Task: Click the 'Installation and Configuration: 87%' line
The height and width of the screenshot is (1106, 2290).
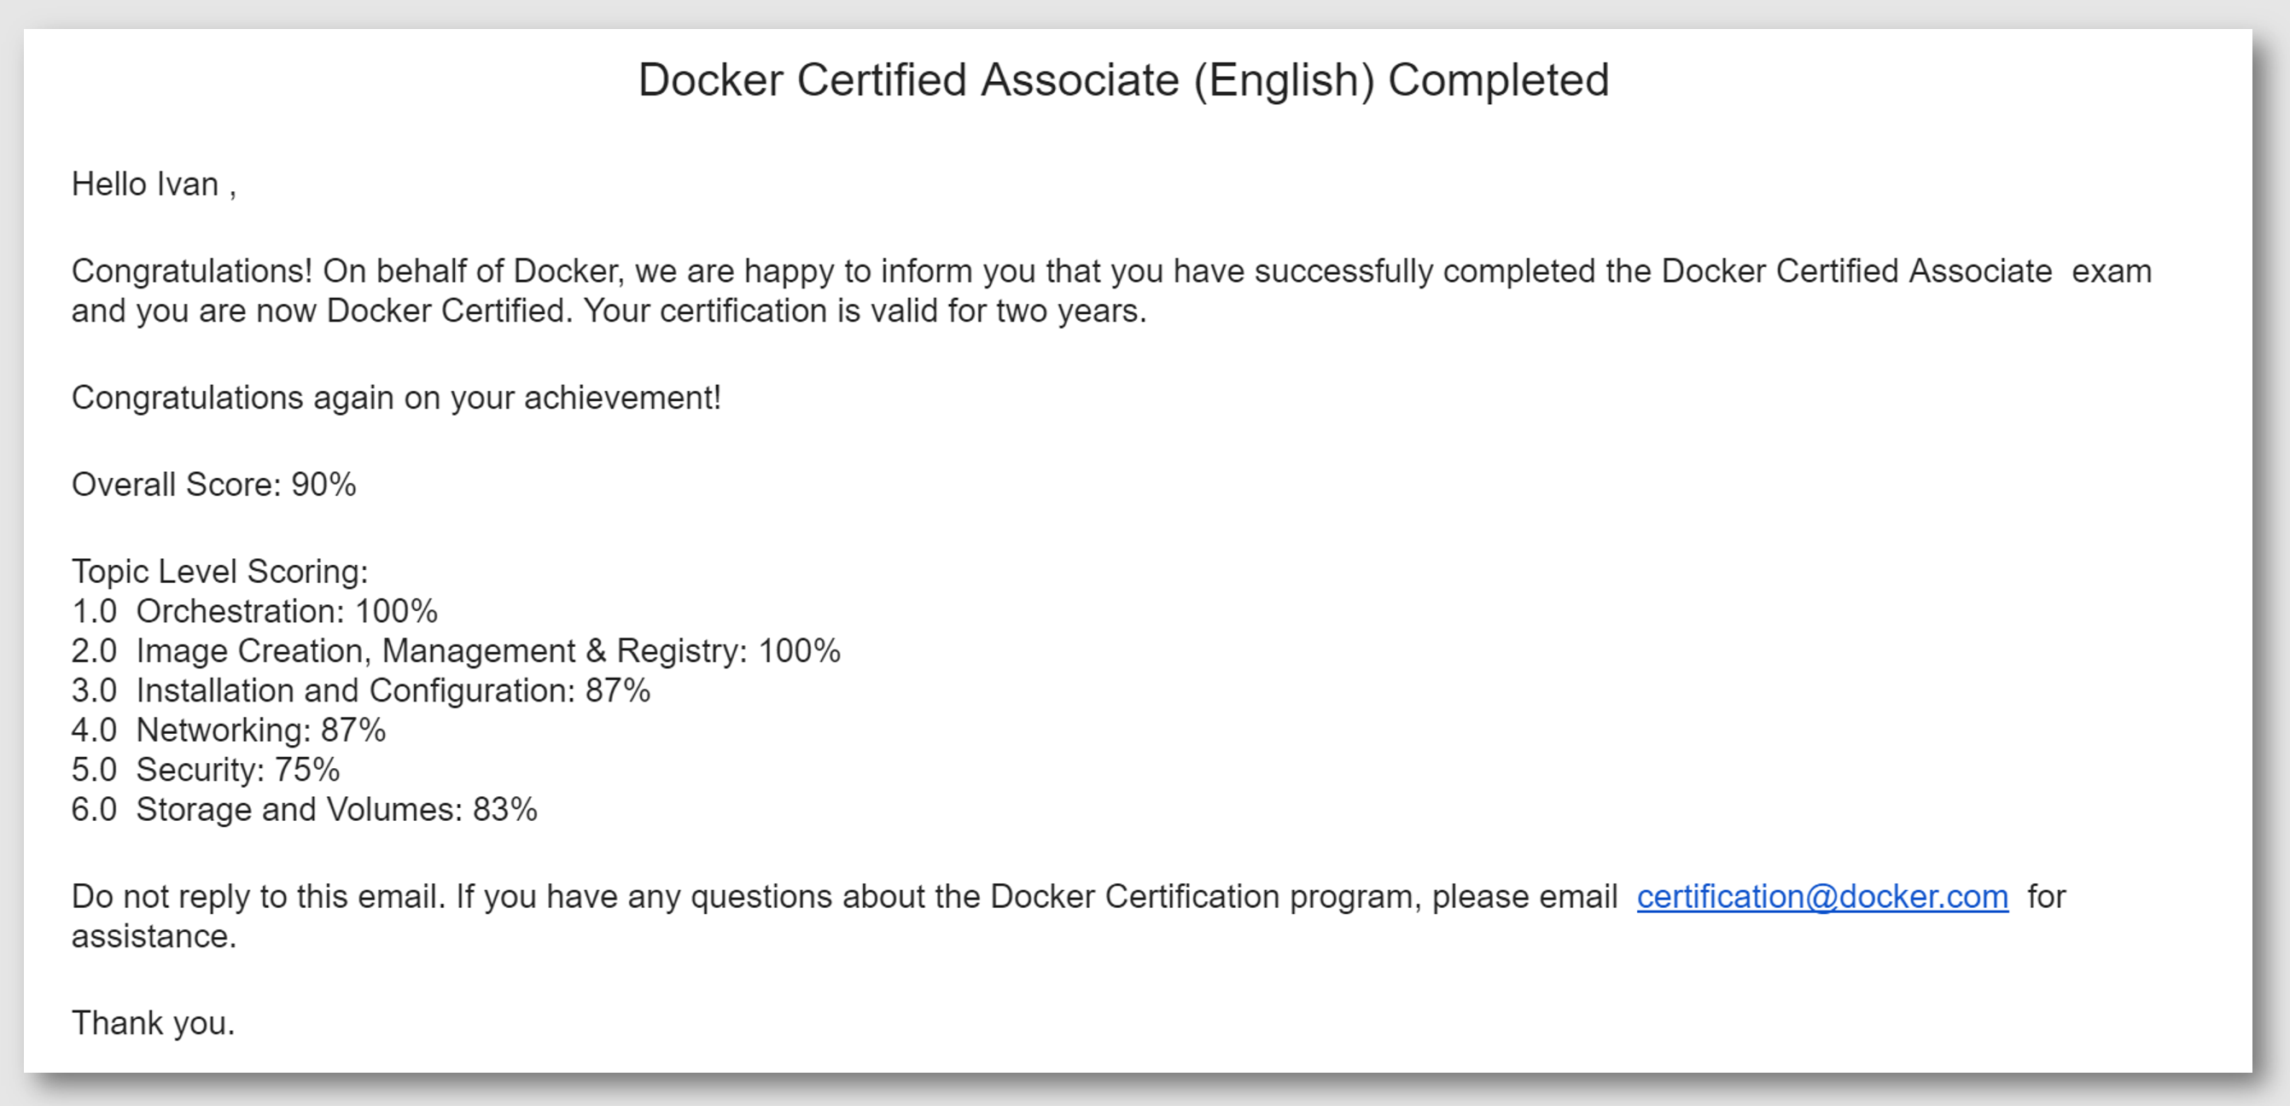Action: pyautogui.click(x=392, y=690)
